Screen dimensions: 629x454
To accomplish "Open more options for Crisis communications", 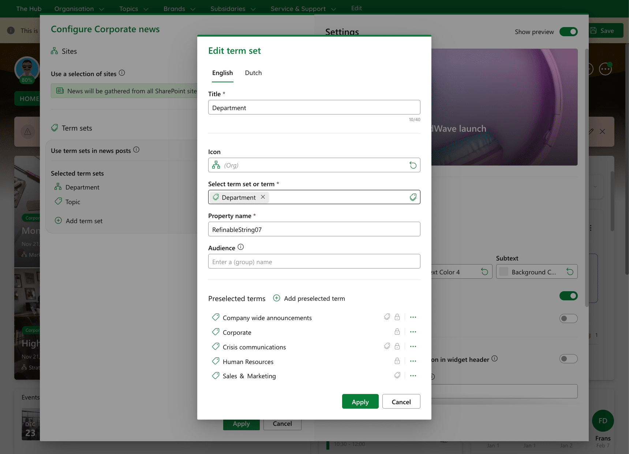I will pyautogui.click(x=413, y=346).
